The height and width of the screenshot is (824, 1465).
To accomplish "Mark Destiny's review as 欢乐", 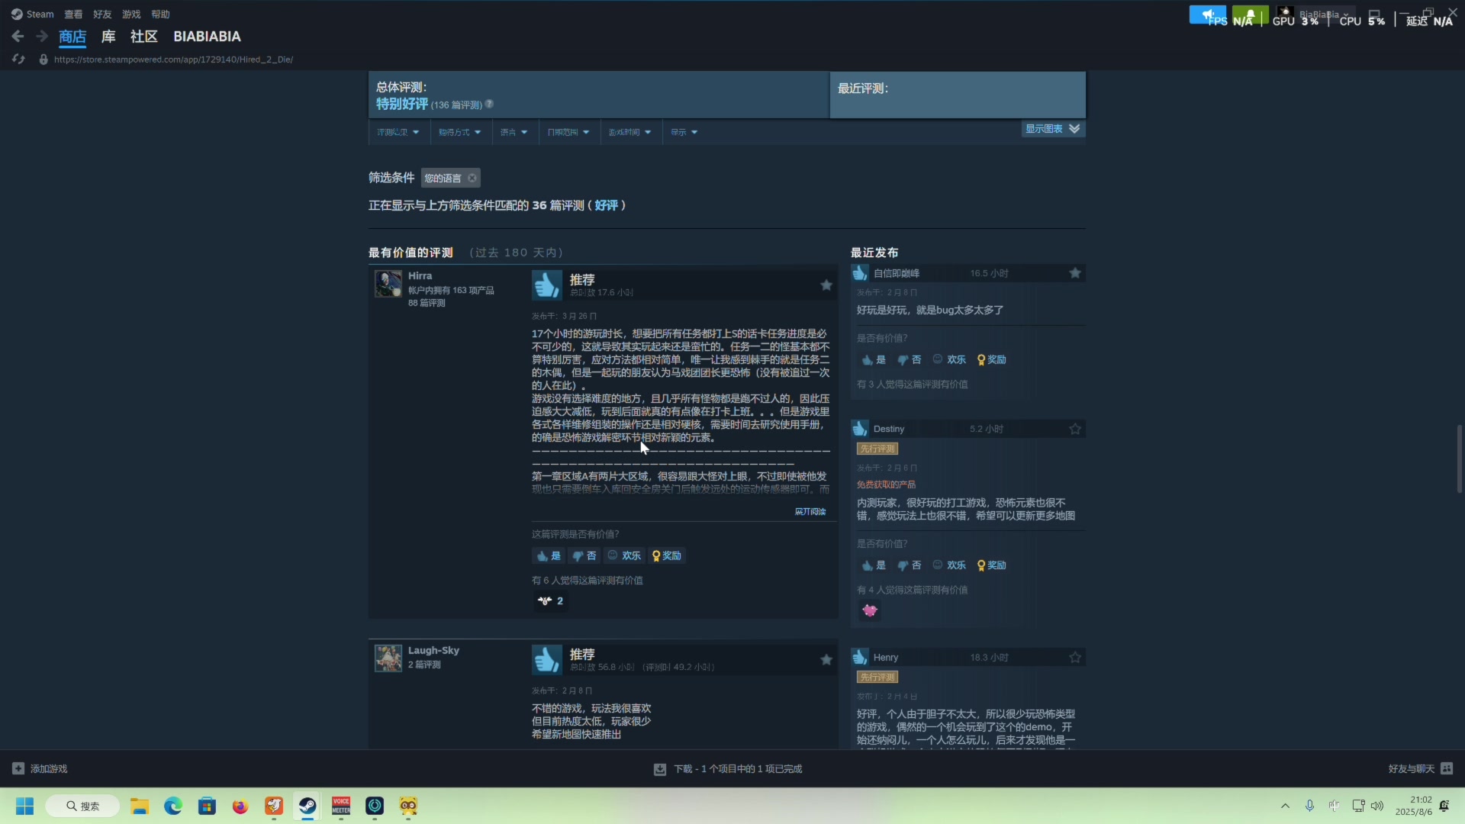I will pyautogui.click(x=949, y=565).
